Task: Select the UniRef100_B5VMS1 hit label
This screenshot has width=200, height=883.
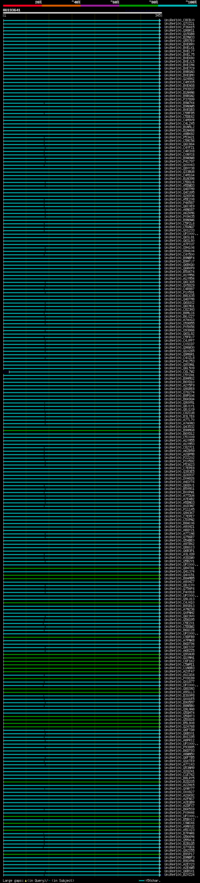Action: (x=179, y=489)
